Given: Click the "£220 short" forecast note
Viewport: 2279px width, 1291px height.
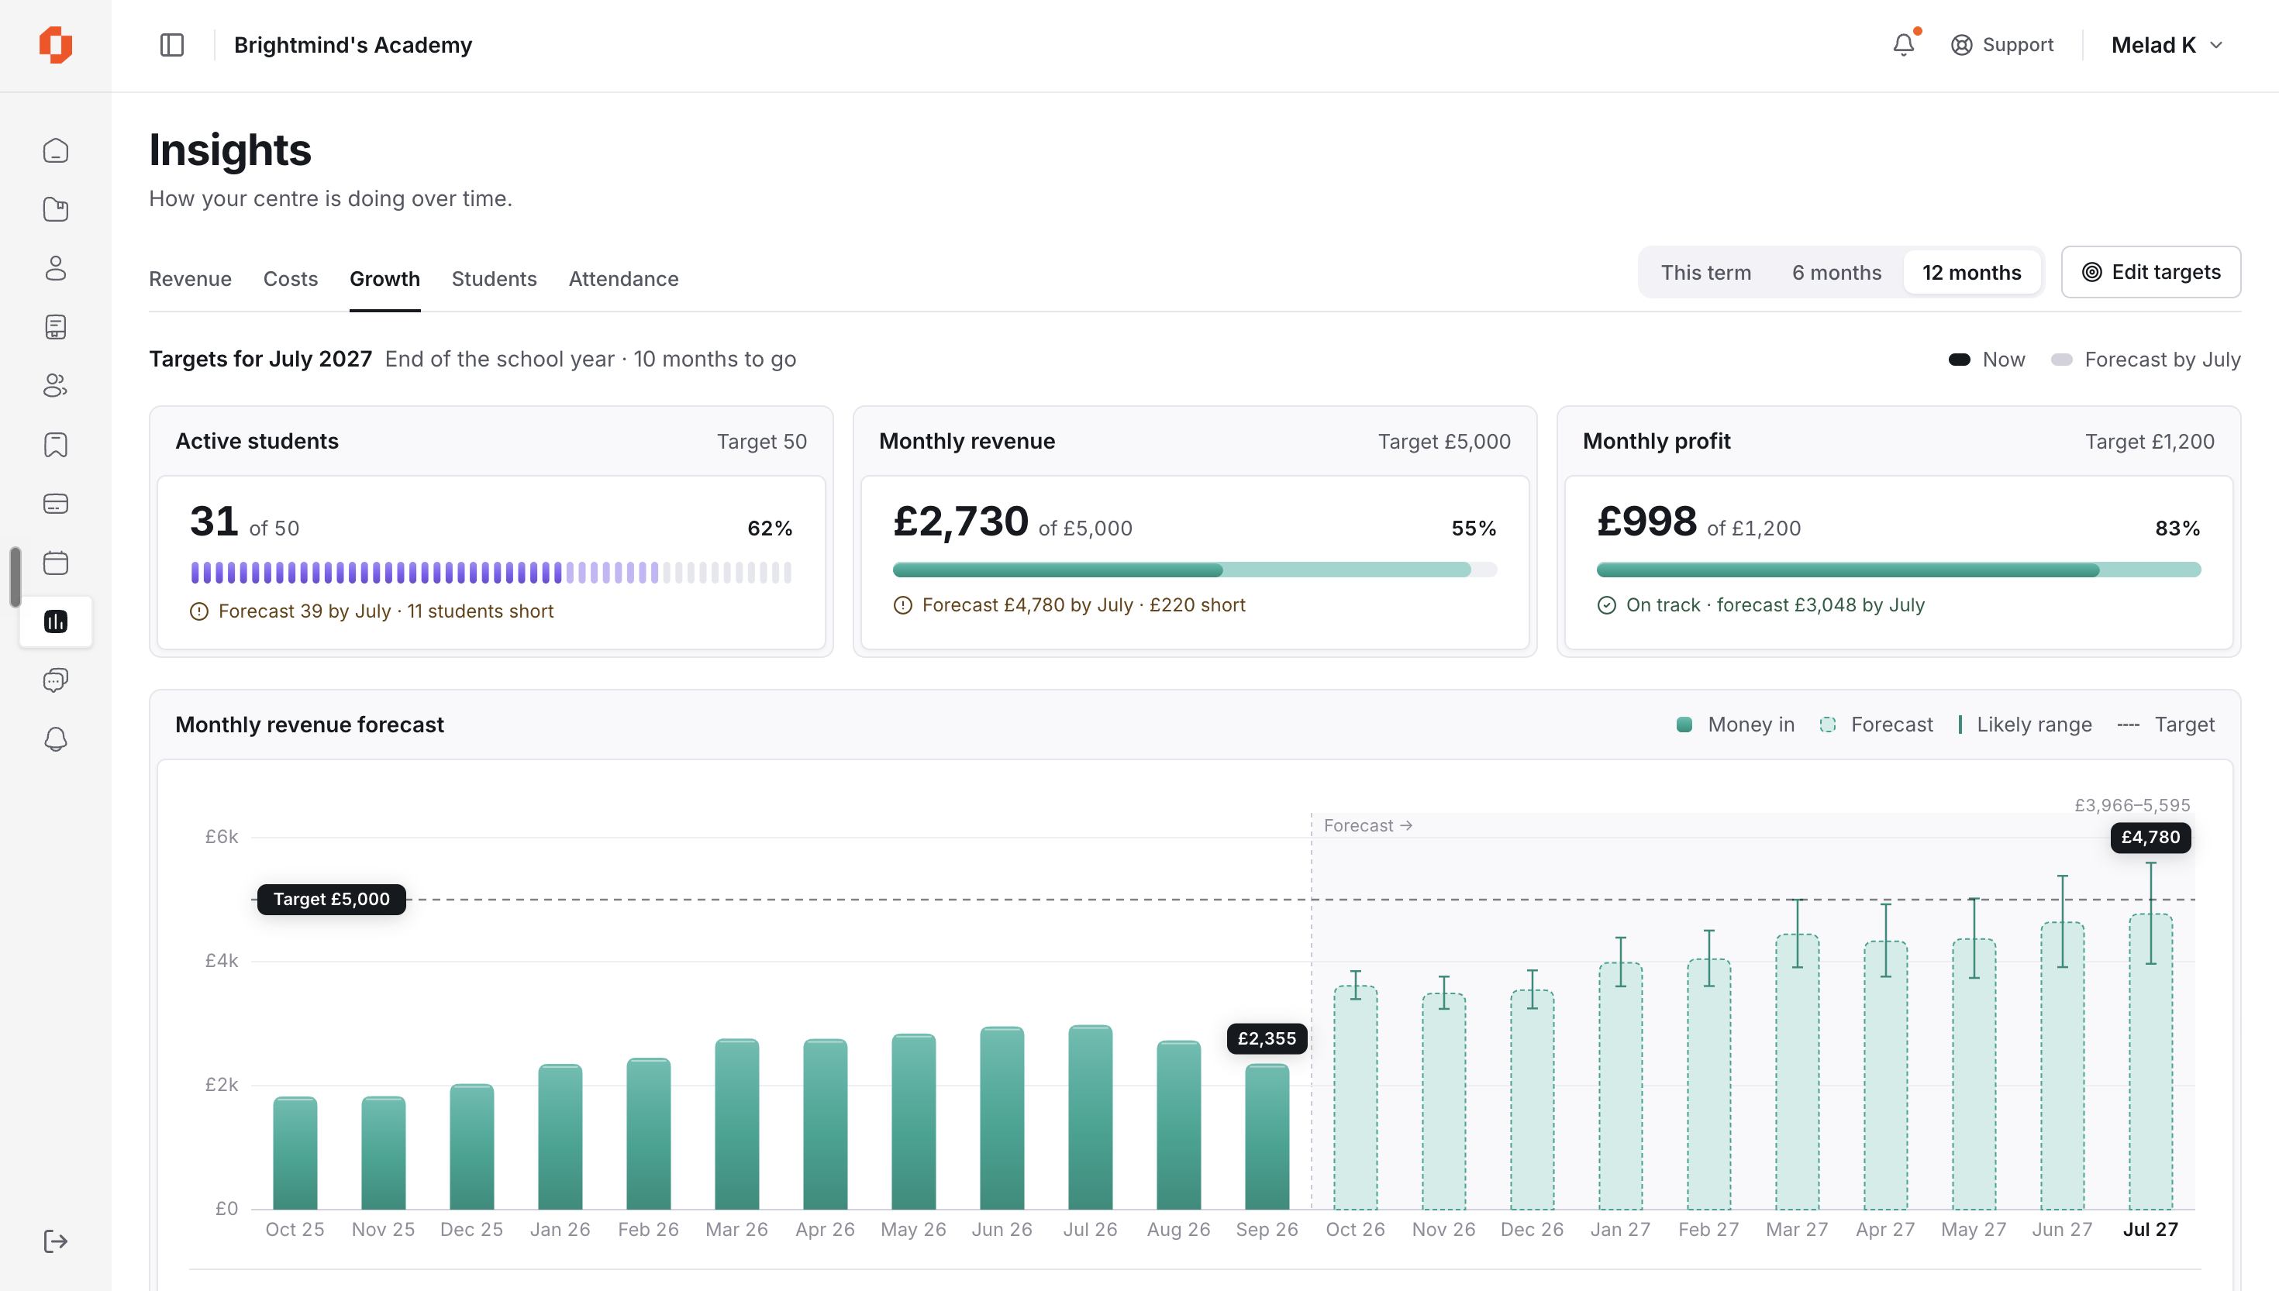Looking at the screenshot, I should [1197, 604].
